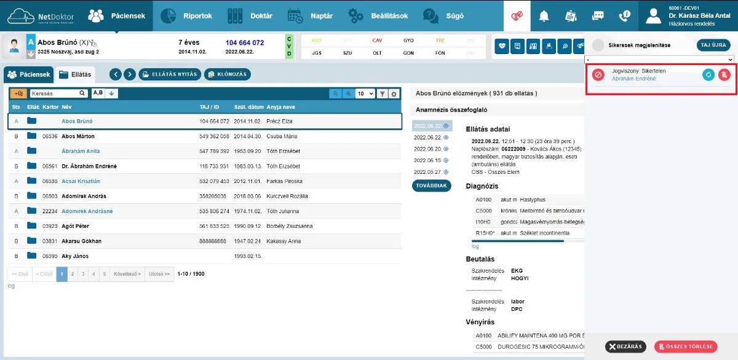738x360 pixels.
Task: Click the NetDoktor logo
Action: point(40,15)
